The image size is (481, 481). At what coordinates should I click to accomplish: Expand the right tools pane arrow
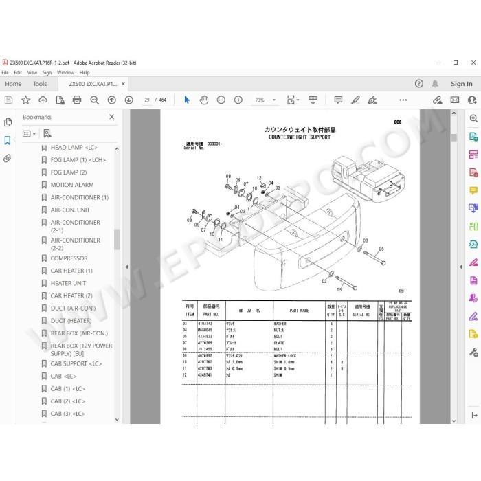[460, 267]
